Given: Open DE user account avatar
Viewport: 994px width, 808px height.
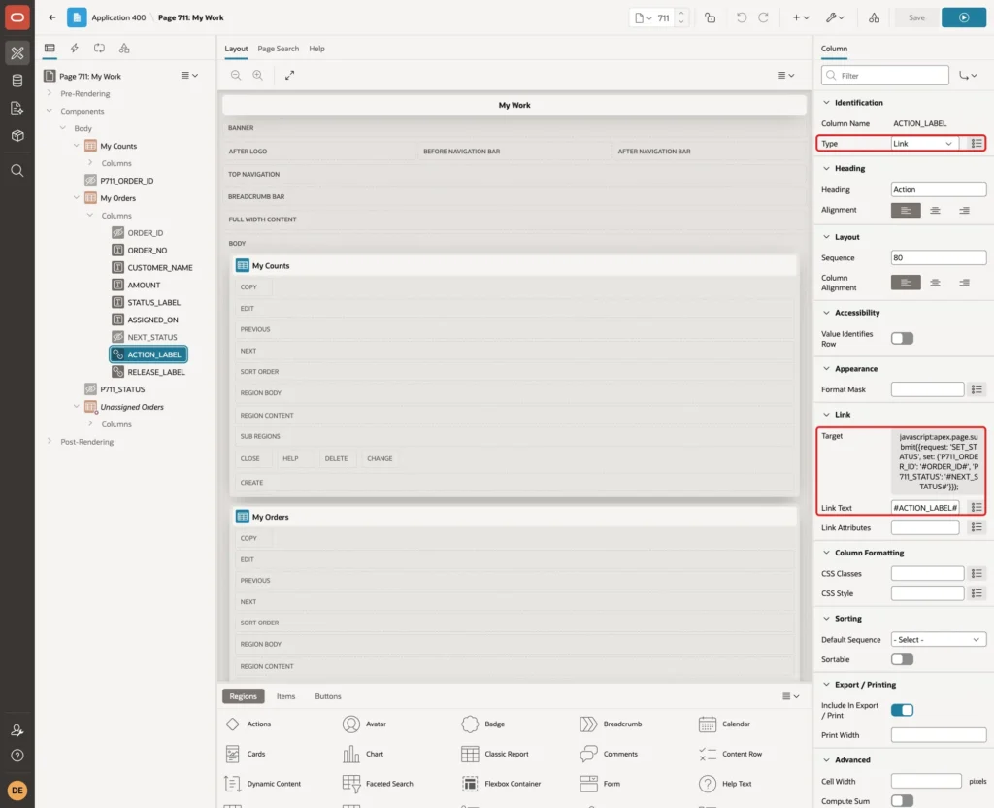Looking at the screenshot, I should click(17, 791).
